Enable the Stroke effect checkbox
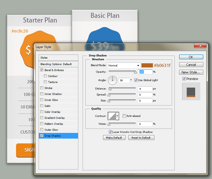Image resolution: width=212 pixels, height=179 pixels. (42, 88)
